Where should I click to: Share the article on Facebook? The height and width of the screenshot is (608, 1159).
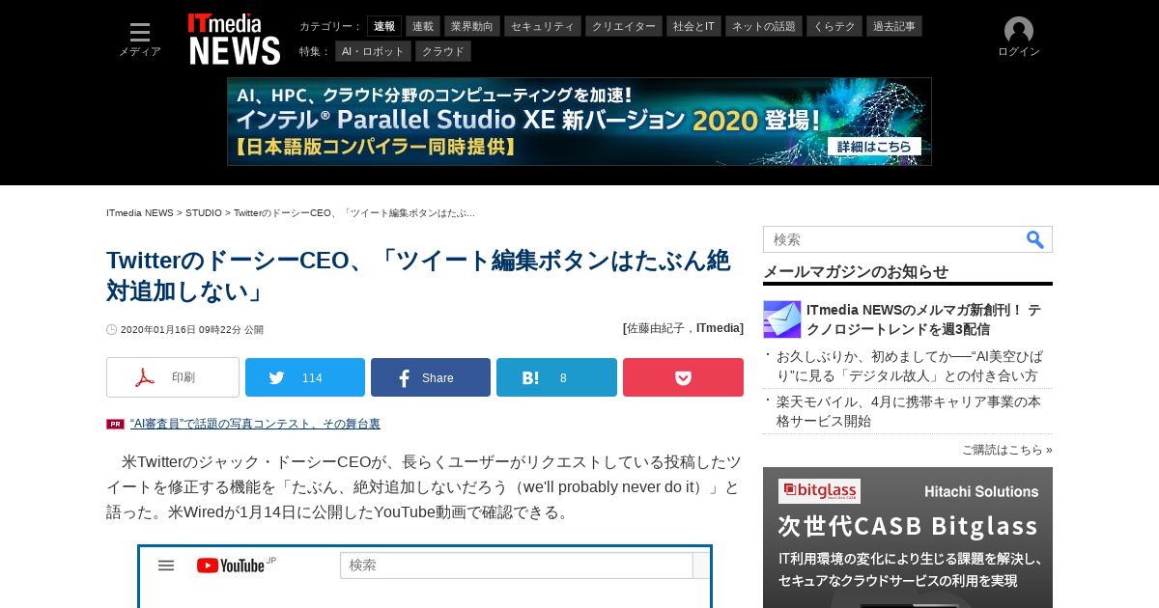pyautogui.click(x=431, y=377)
